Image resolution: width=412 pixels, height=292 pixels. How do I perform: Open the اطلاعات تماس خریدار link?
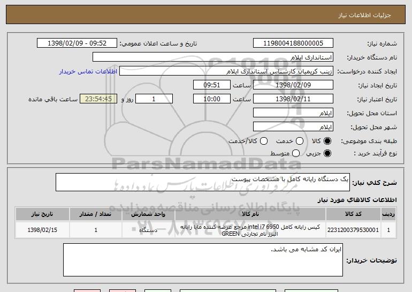(x=88, y=71)
